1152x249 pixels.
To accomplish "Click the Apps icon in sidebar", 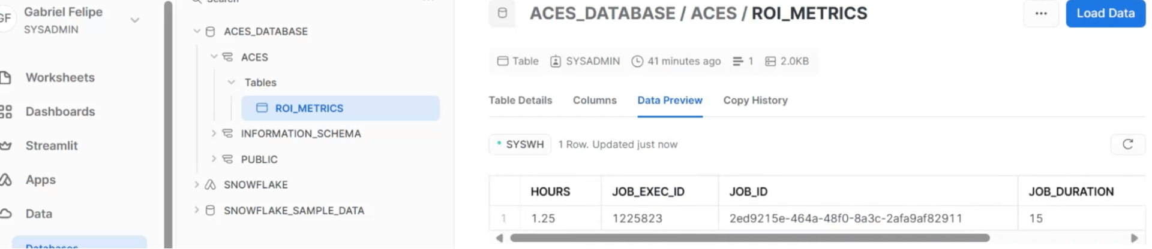I will 6,180.
